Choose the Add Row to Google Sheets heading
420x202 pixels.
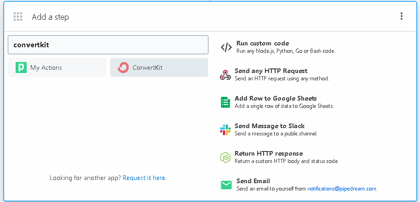click(276, 98)
